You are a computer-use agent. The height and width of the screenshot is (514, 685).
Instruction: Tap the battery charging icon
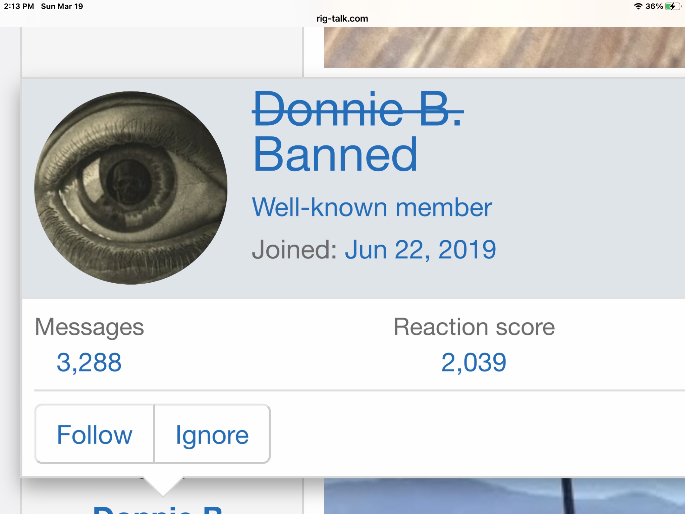pos(673,6)
